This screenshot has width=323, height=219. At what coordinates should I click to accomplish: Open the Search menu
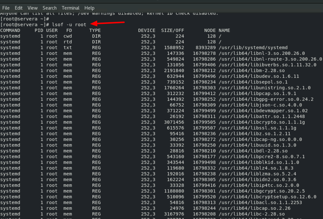(49, 8)
